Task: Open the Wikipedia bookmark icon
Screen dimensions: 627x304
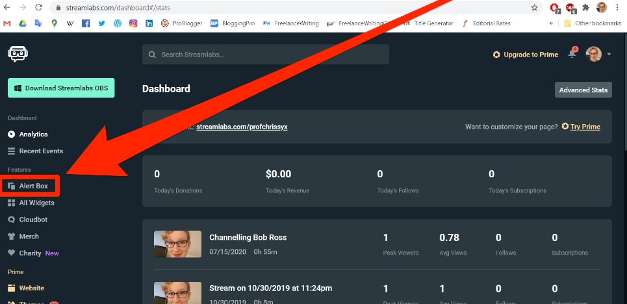Action: point(70,23)
